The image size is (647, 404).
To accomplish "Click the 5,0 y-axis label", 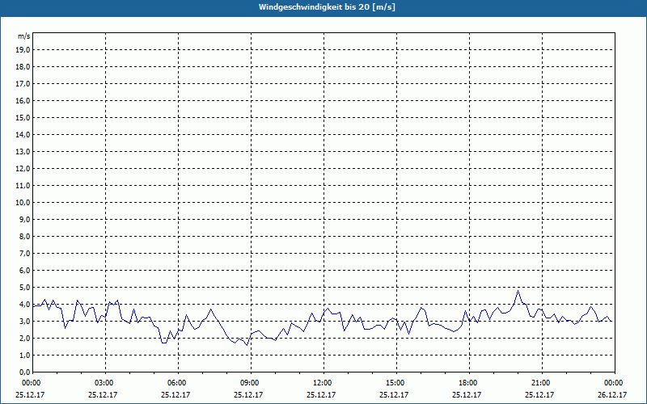I will 24,288.
